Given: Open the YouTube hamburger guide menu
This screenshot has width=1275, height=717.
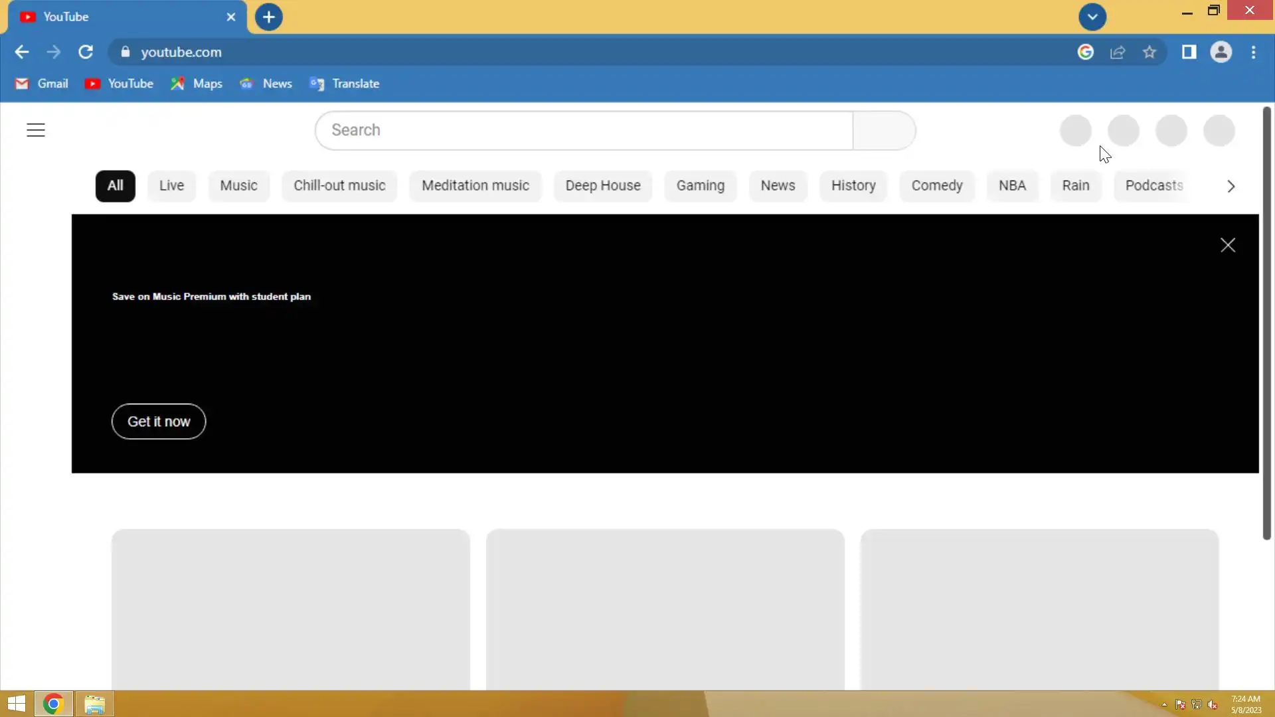Looking at the screenshot, I should [x=36, y=130].
